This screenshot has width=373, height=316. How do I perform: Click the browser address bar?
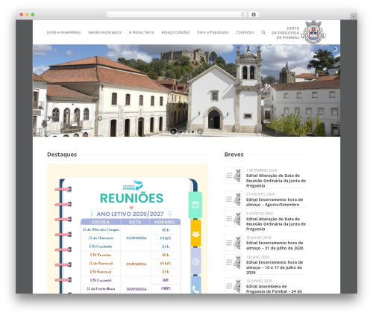pyautogui.click(x=176, y=15)
